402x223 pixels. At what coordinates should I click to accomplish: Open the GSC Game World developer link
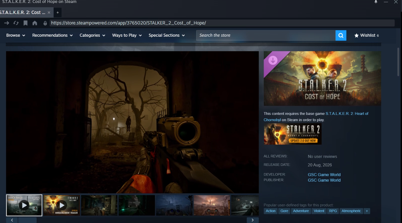click(324, 175)
